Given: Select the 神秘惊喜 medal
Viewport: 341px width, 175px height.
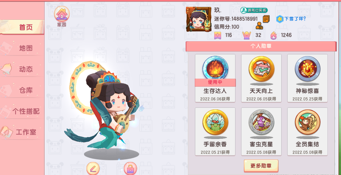Looking at the screenshot, I should click(307, 78).
